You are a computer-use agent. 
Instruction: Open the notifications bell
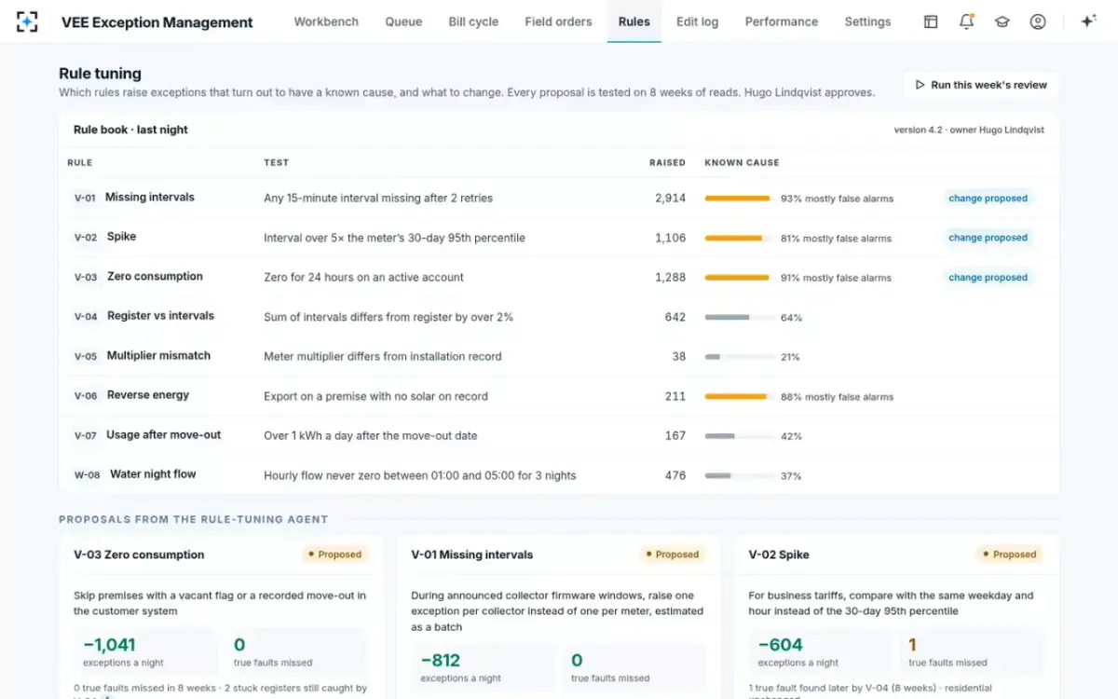(966, 21)
